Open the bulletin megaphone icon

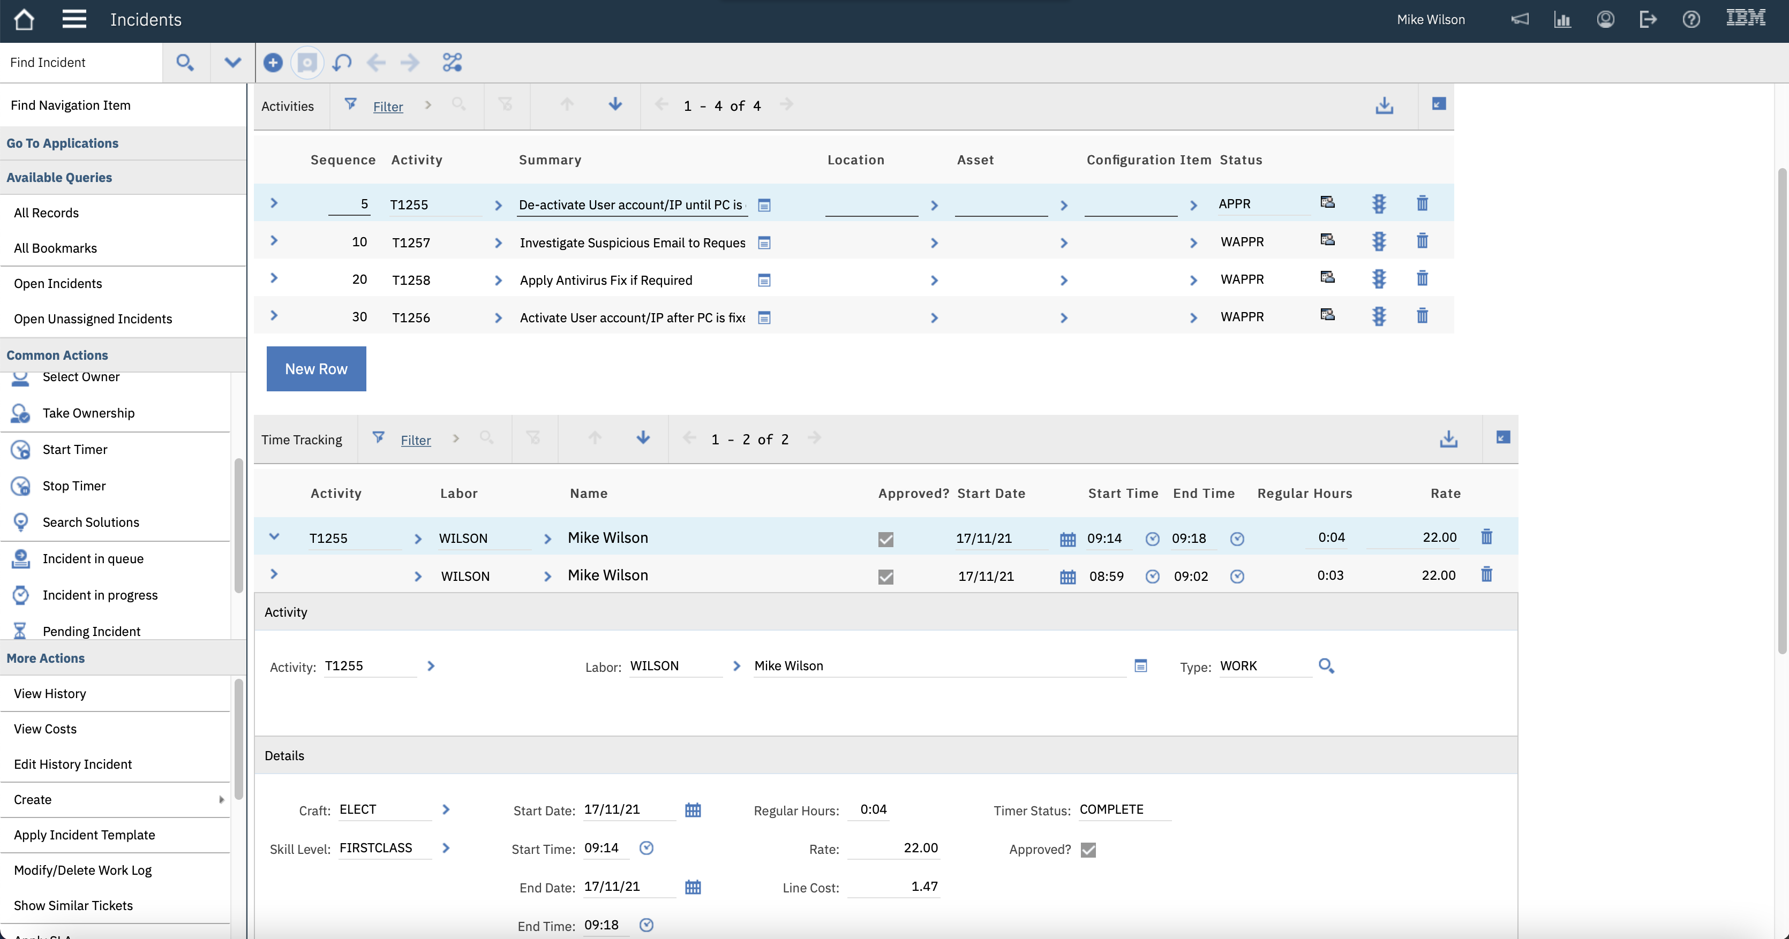(x=1520, y=19)
